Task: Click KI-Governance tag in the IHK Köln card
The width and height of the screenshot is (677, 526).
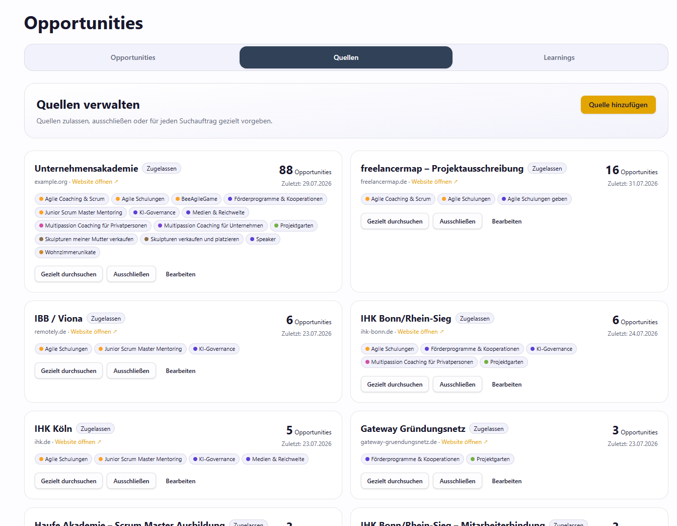Action: [x=214, y=459]
